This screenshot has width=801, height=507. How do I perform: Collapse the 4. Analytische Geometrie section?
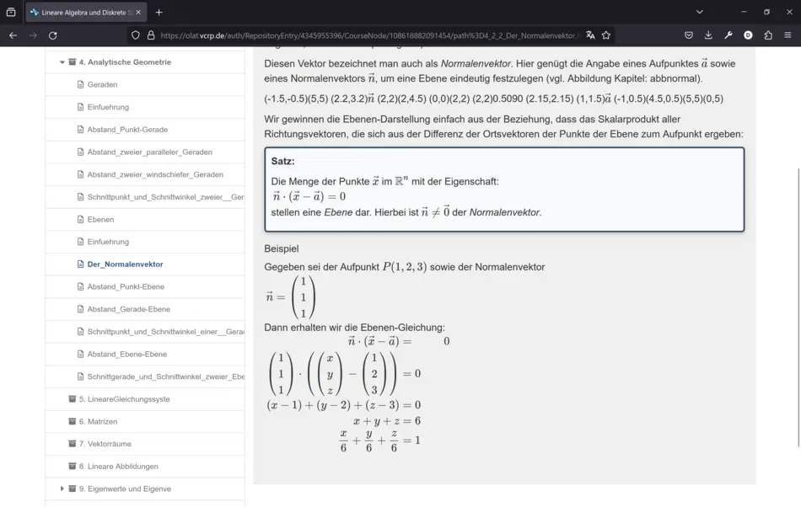(x=62, y=62)
